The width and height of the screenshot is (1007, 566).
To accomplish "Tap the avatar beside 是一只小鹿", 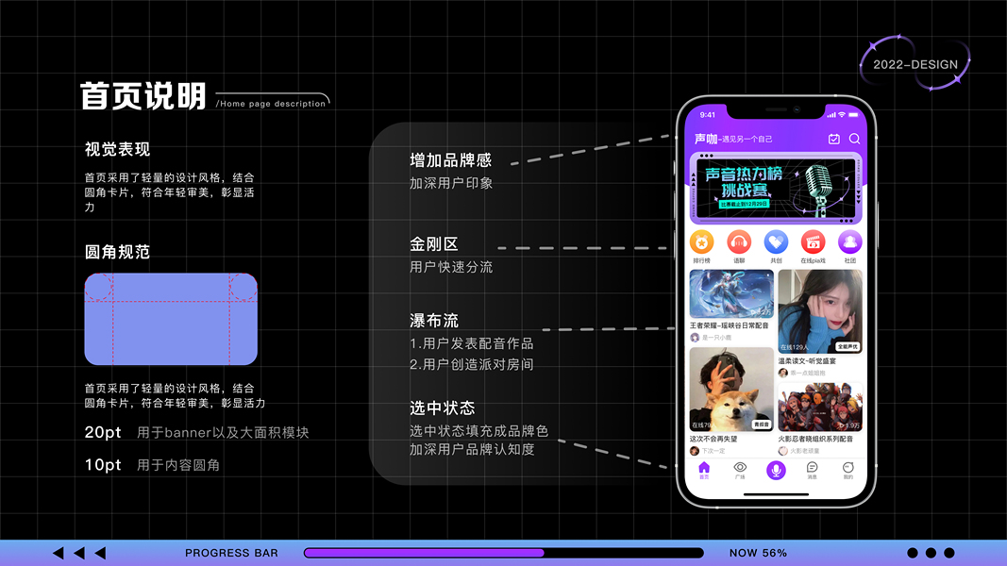I will click(695, 338).
